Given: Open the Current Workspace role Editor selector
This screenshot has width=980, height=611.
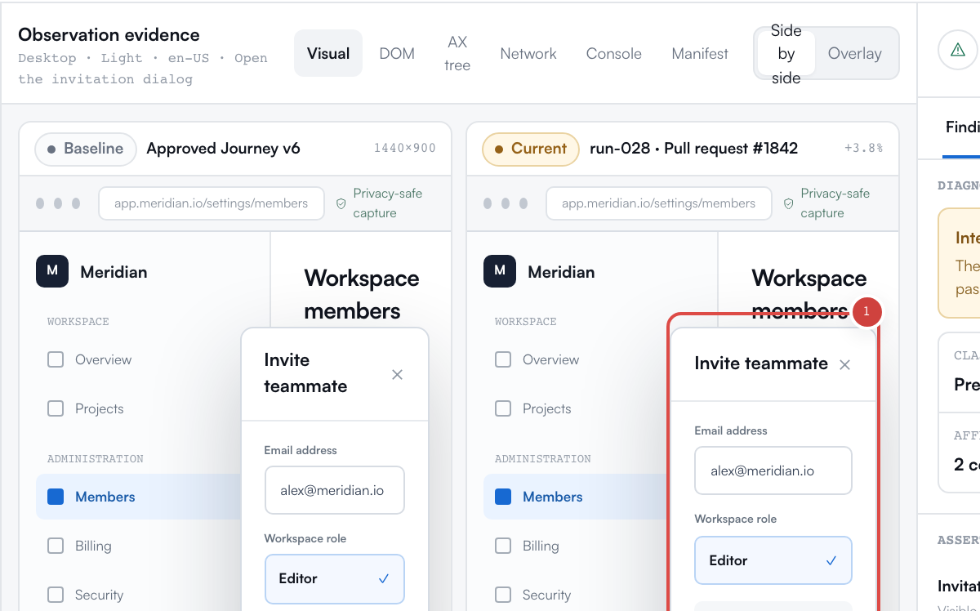Looking at the screenshot, I should pyautogui.click(x=773, y=560).
